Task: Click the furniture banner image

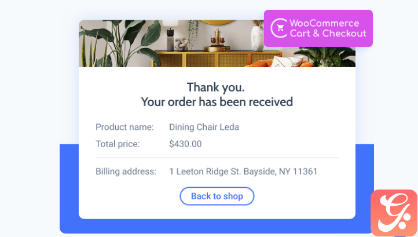Action: pos(217,43)
